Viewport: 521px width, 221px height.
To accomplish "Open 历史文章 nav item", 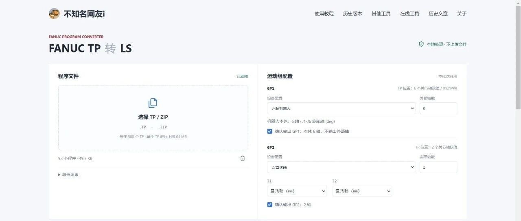I will tap(438, 14).
